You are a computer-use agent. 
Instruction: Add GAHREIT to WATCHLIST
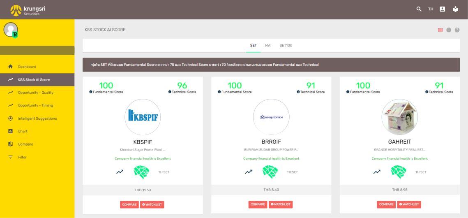[x=409, y=204]
